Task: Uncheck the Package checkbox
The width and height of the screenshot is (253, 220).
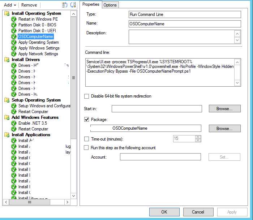Action: 86,119
